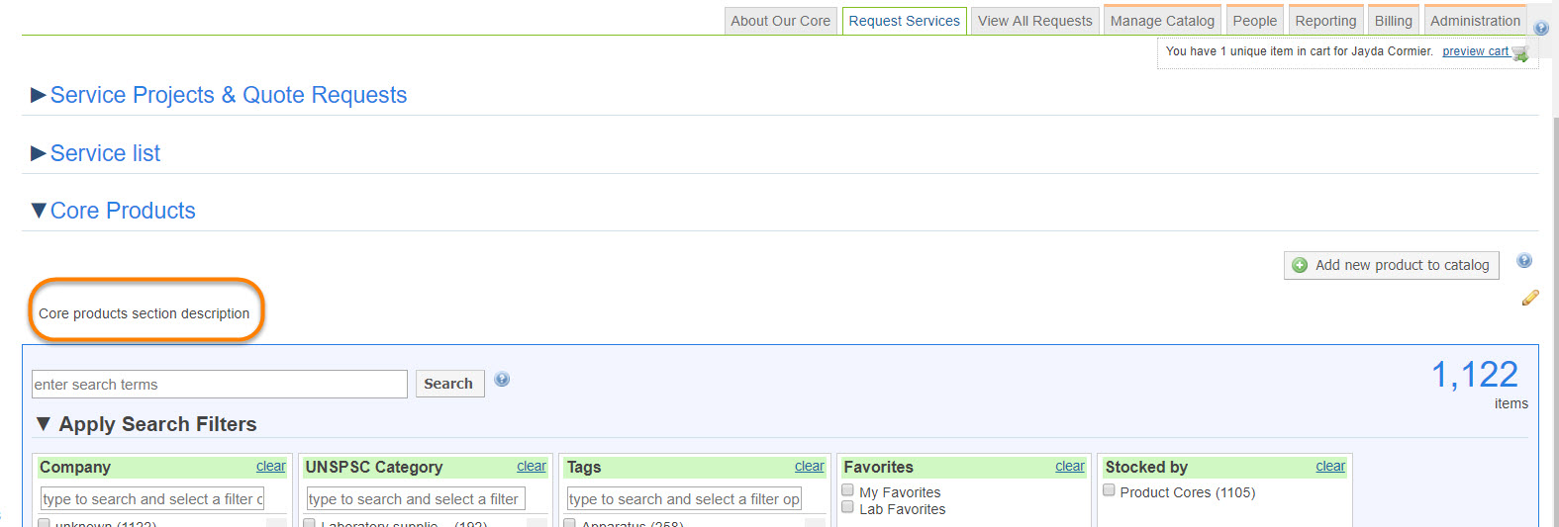Image resolution: width=1559 pixels, height=527 pixels.
Task: Click the help icon beside Search button
Action: [502, 380]
